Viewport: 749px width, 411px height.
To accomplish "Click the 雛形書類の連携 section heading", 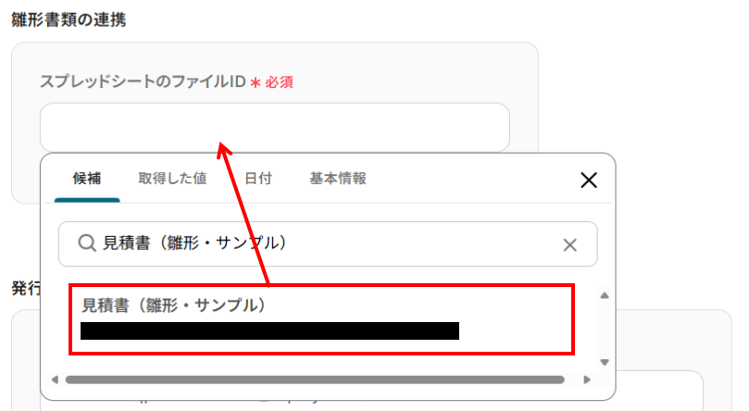I will point(69,20).
